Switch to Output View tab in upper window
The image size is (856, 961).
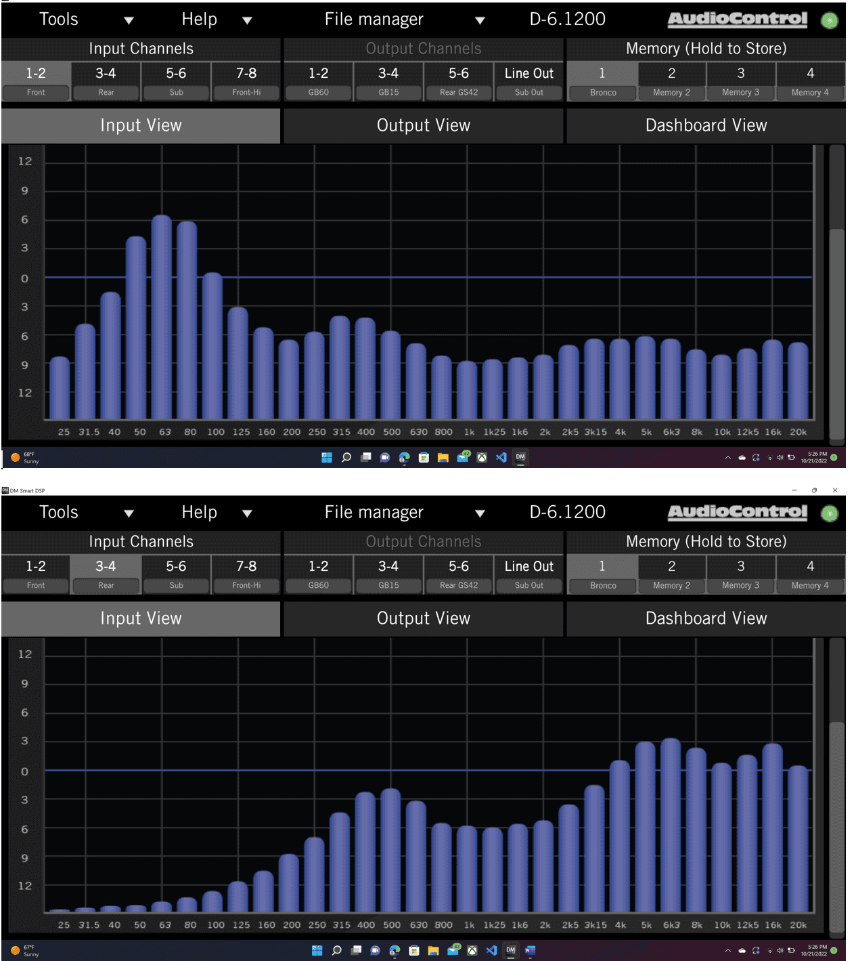pos(424,126)
